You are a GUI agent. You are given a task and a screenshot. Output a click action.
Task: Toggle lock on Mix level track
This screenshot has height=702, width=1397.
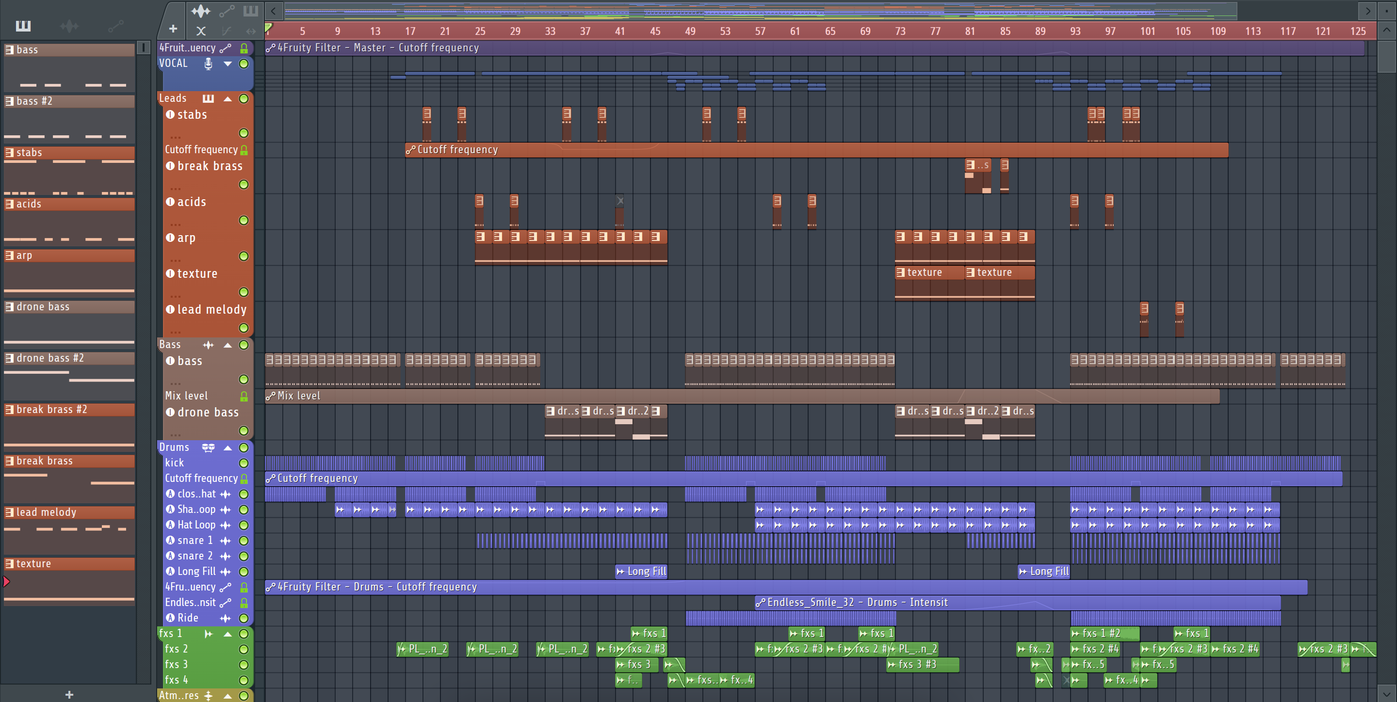[x=244, y=396]
